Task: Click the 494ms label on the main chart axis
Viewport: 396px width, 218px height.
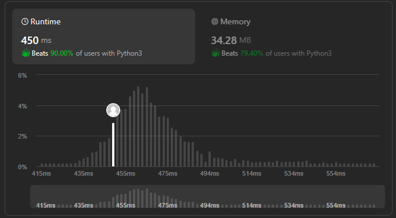Action: 210,173
